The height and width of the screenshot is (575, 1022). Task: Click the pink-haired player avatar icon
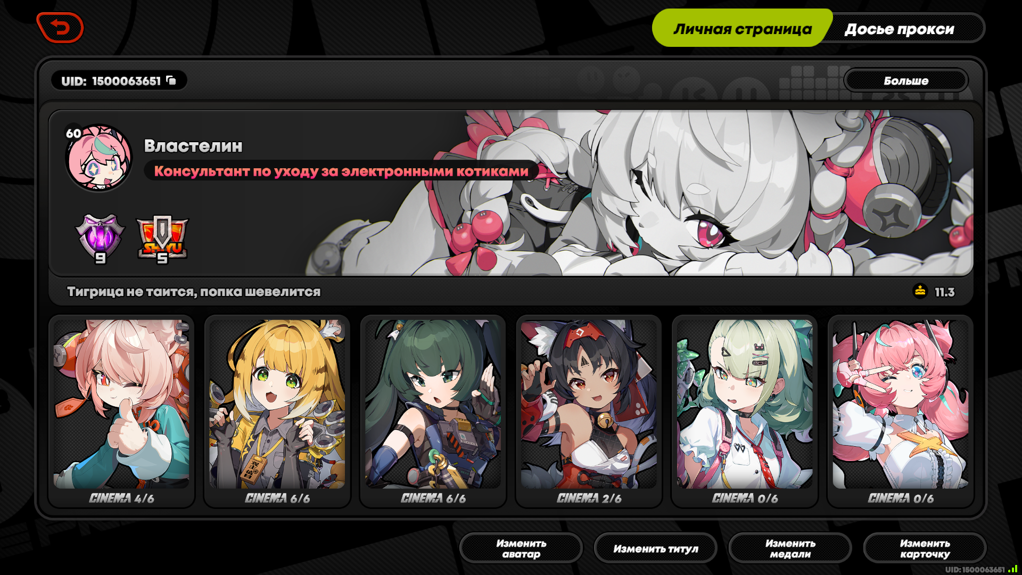point(98,158)
